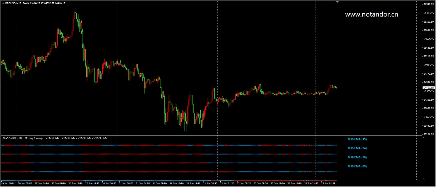Click the BTCUSD,M15 chart title text
This screenshot has height=187, width=436.
[x=13, y=3]
